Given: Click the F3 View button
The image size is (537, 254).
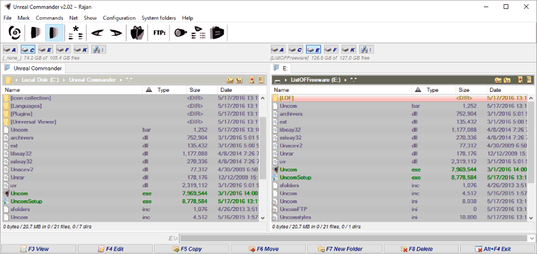Looking at the screenshot, I should [x=38, y=249].
